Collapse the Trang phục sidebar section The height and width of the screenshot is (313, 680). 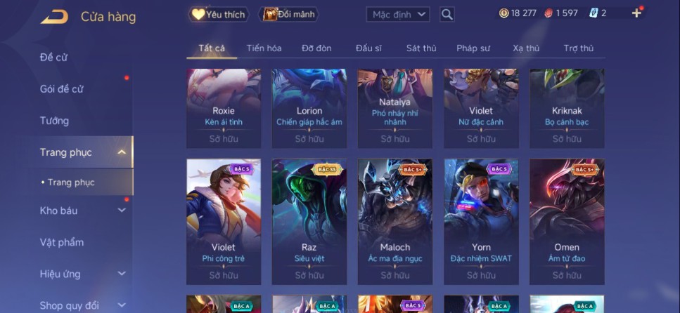(x=122, y=152)
